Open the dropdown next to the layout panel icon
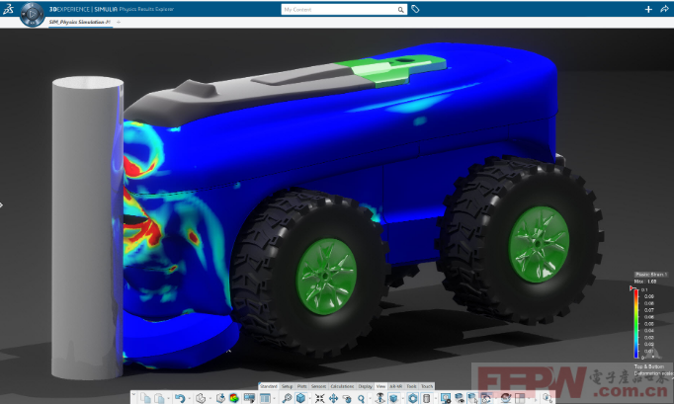Image resolution: width=674 pixels, height=404 pixels. click(x=274, y=399)
